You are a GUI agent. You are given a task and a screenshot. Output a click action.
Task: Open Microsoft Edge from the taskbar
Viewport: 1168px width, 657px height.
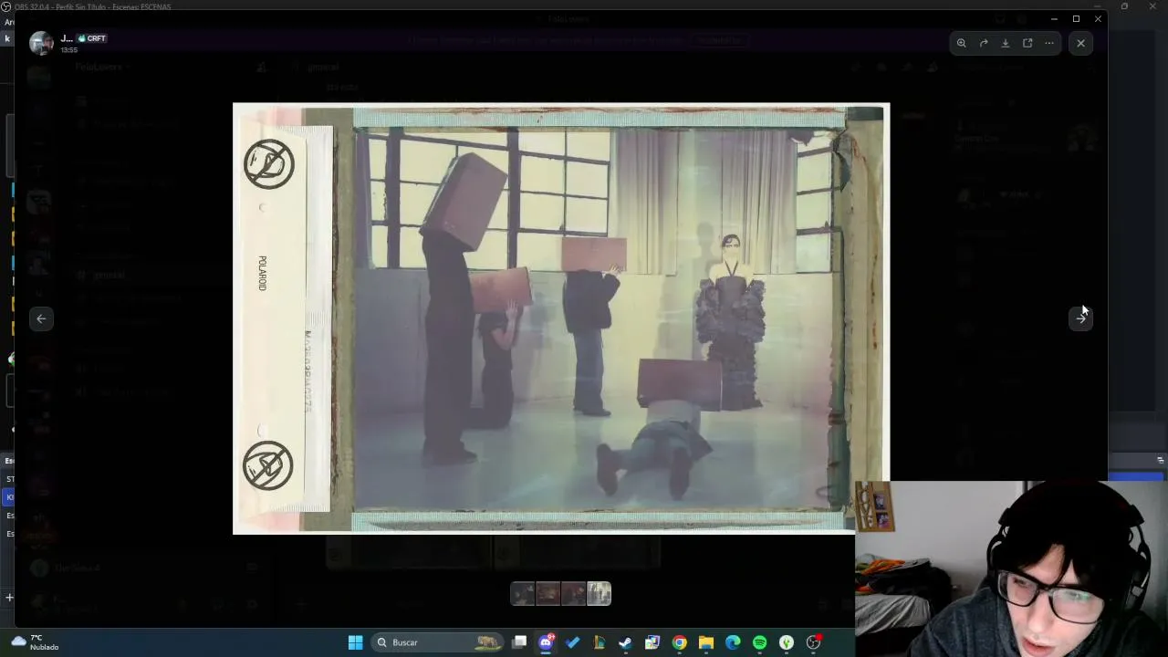(x=733, y=642)
